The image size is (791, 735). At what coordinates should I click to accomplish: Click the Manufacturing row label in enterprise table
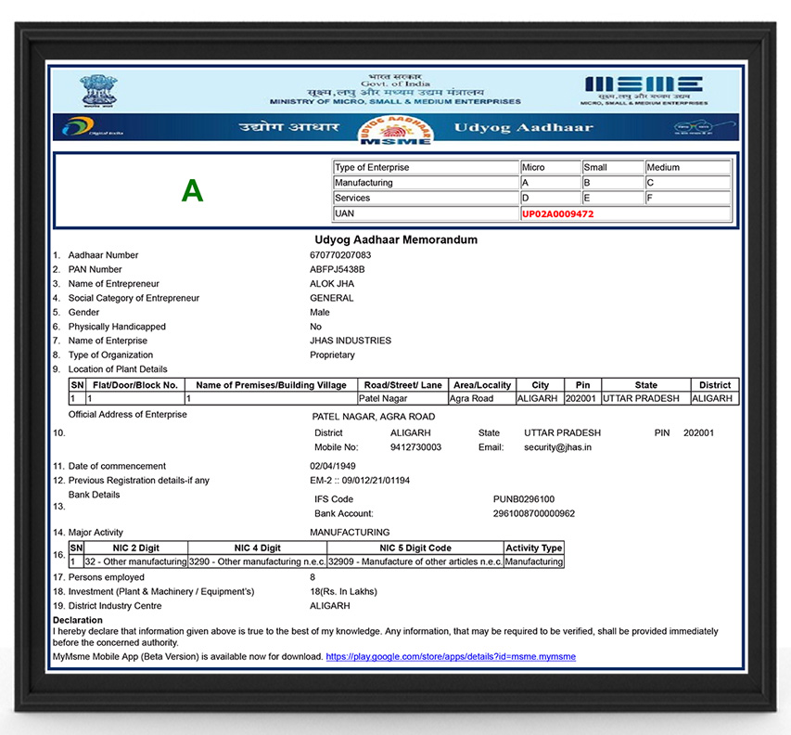(364, 183)
